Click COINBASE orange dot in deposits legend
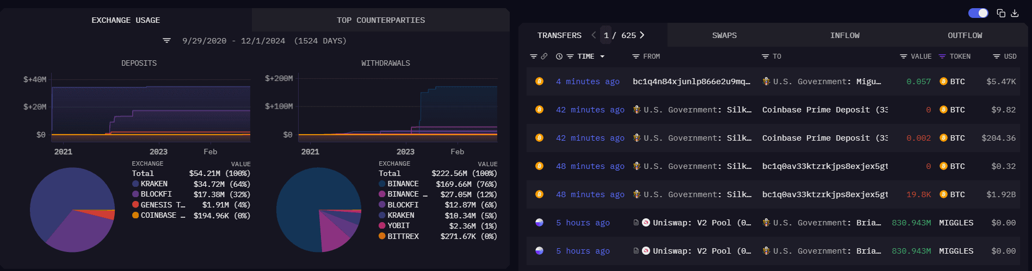This screenshot has width=1032, height=271. pyautogui.click(x=135, y=216)
